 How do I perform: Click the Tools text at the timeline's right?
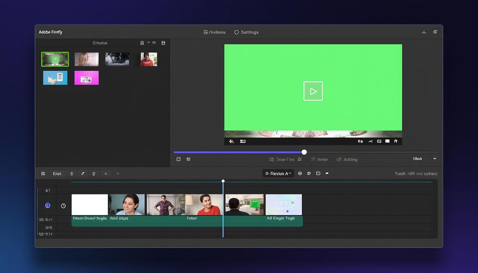[400, 174]
